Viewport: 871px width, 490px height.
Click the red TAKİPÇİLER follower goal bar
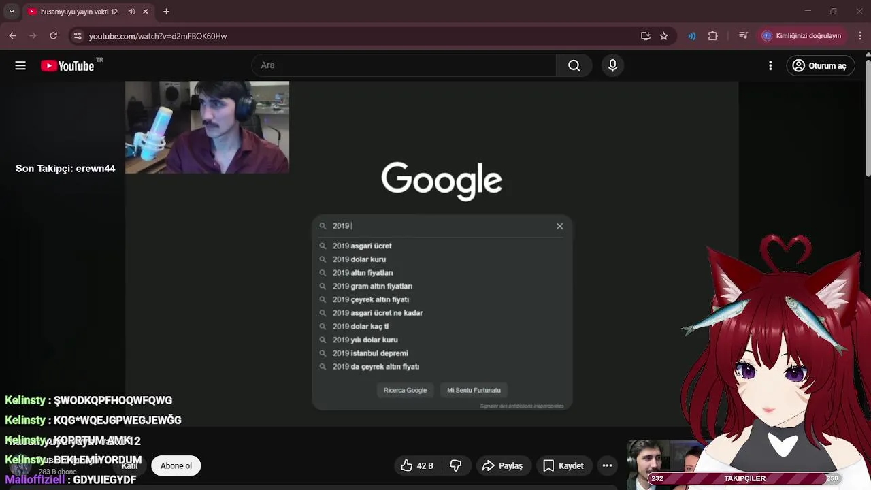click(745, 478)
